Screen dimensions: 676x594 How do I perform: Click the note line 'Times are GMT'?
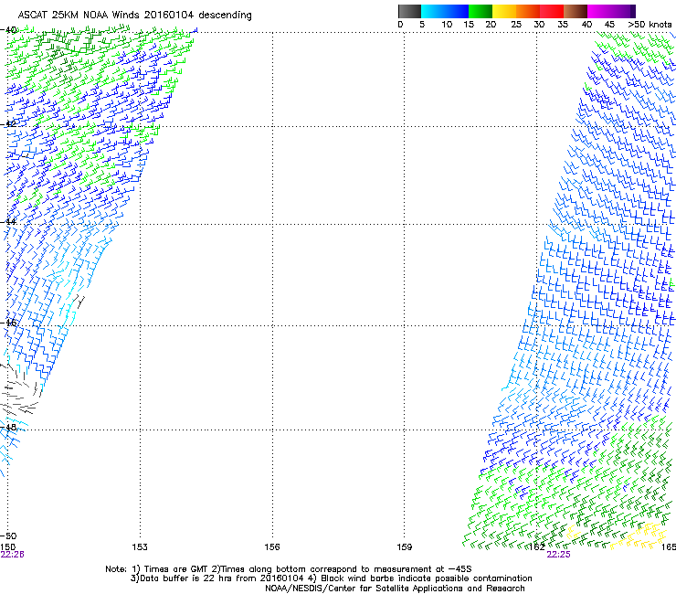click(x=174, y=569)
